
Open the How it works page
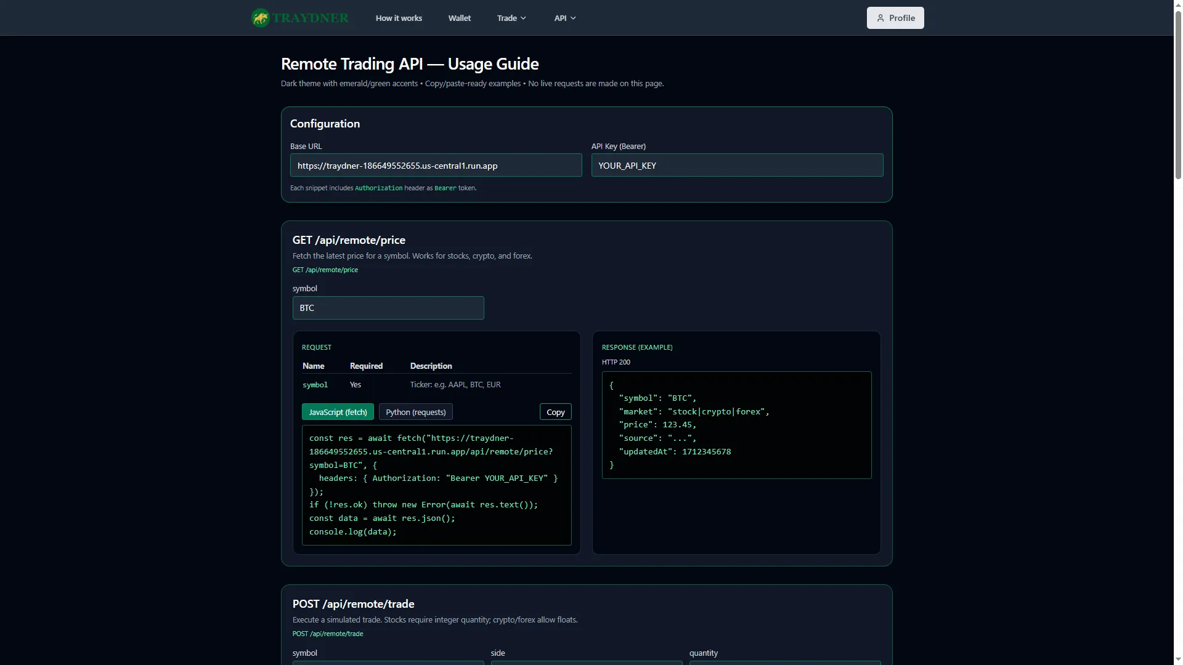pyautogui.click(x=399, y=18)
